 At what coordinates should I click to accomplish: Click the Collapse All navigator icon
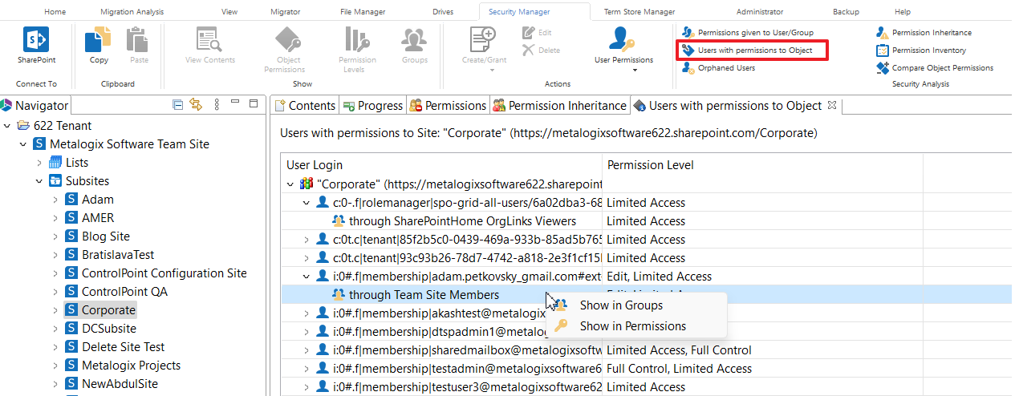[x=178, y=105]
